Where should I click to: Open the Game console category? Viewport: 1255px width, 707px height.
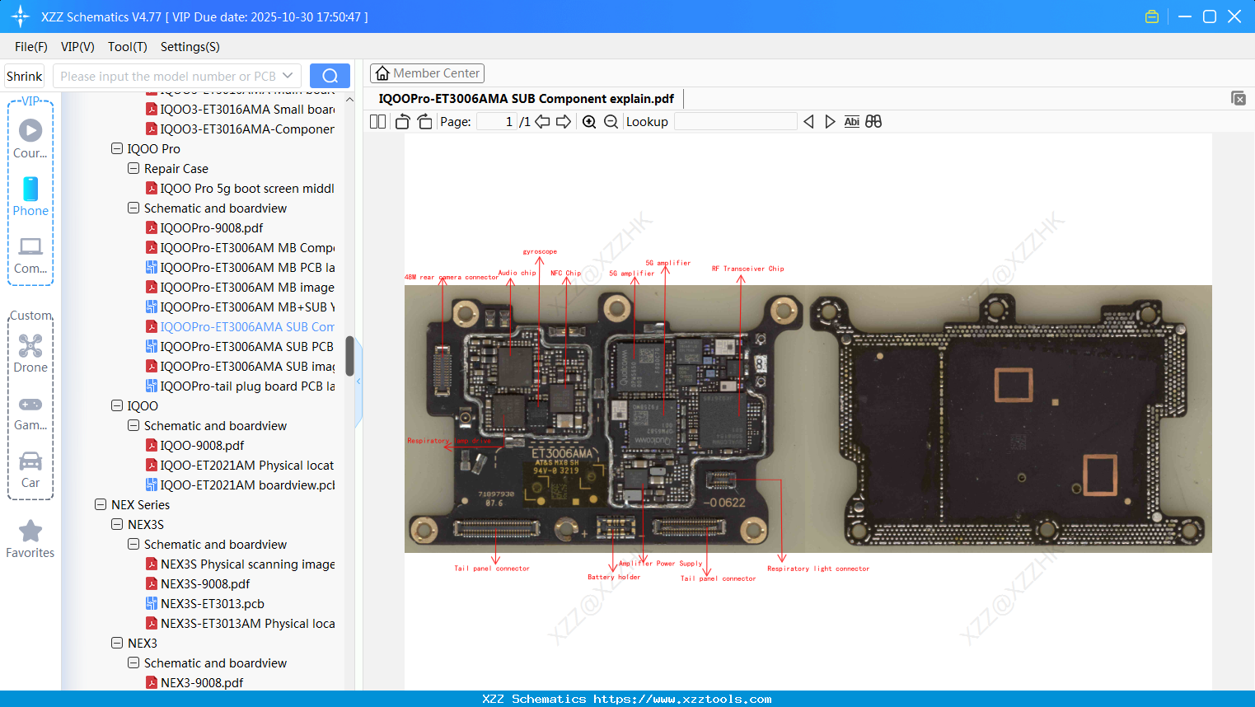point(30,404)
